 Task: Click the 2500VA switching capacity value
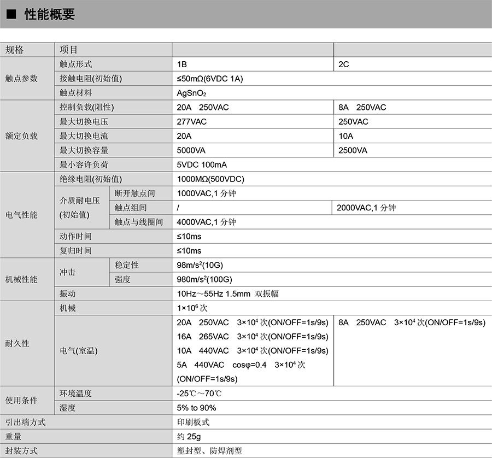(353, 150)
